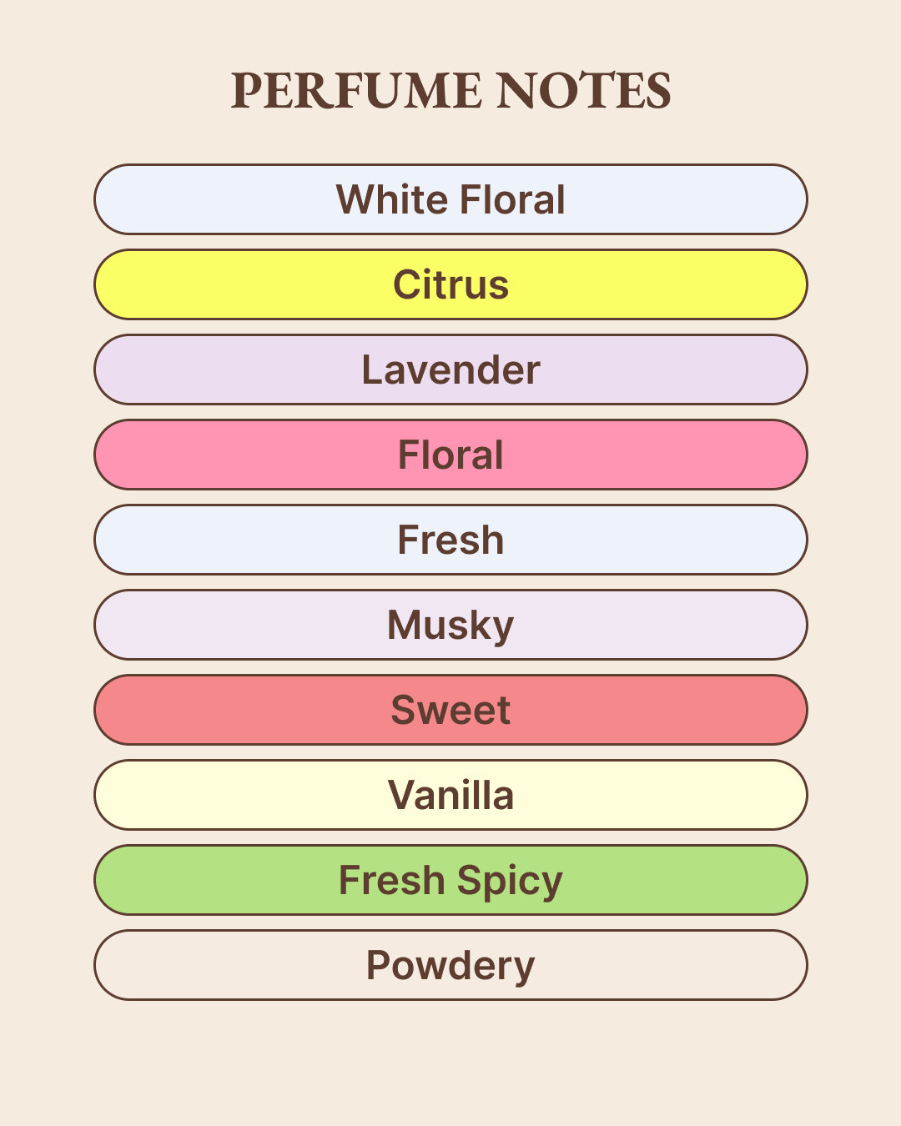This screenshot has height=1126, width=901.
Task: Choose the coral Sweet note
Action: 450,710
